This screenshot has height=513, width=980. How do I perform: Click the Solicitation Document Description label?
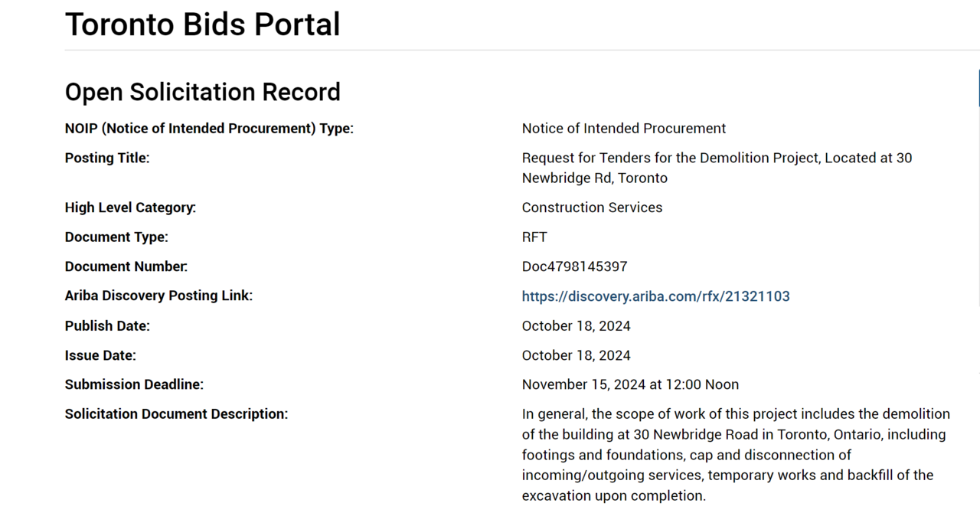(x=176, y=414)
